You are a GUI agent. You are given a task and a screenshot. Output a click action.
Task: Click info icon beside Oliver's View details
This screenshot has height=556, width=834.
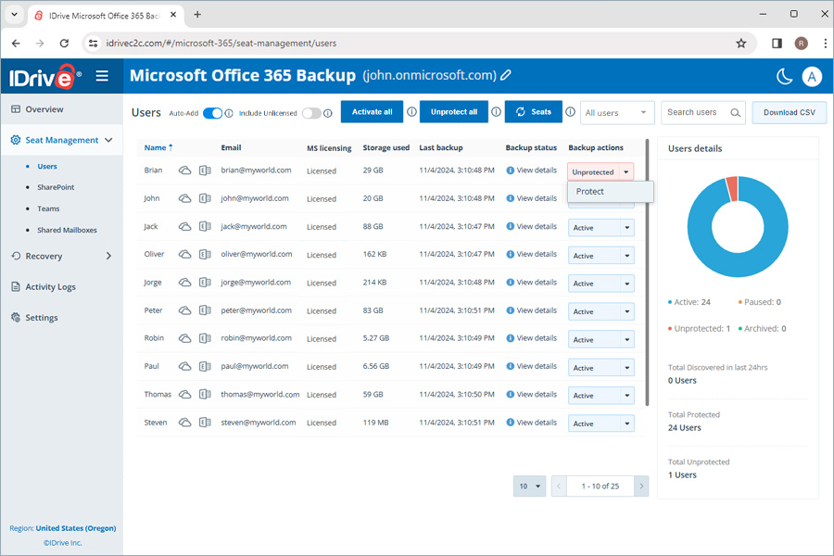511,254
